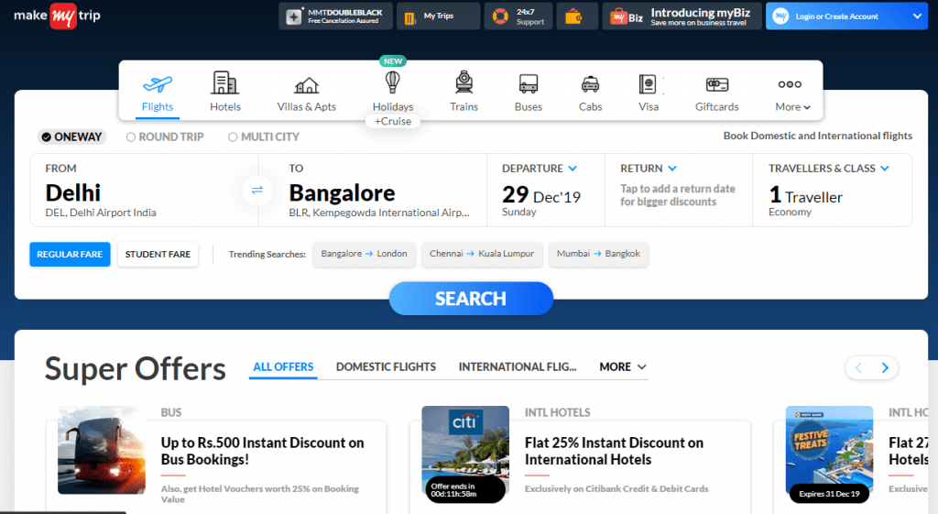This screenshot has height=514, width=938.
Task: Switch to DOMESTIC FLIGHTS offers tab
Action: pyautogui.click(x=386, y=366)
